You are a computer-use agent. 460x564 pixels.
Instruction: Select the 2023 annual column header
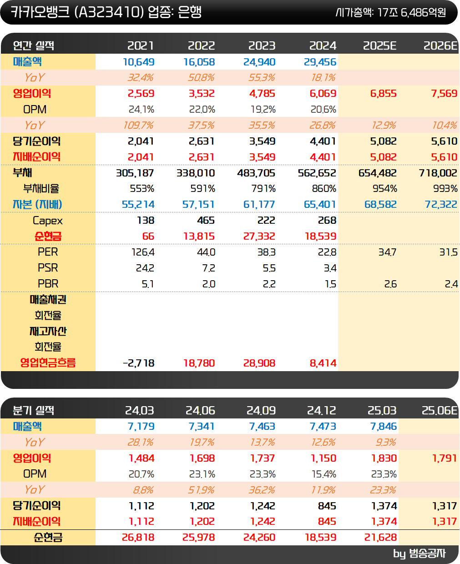(262, 45)
